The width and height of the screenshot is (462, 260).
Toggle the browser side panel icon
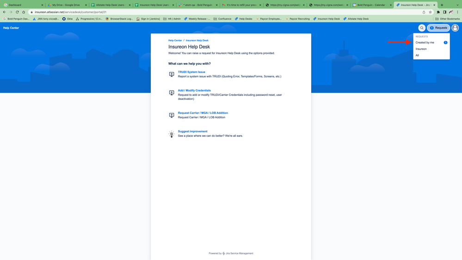click(444, 12)
